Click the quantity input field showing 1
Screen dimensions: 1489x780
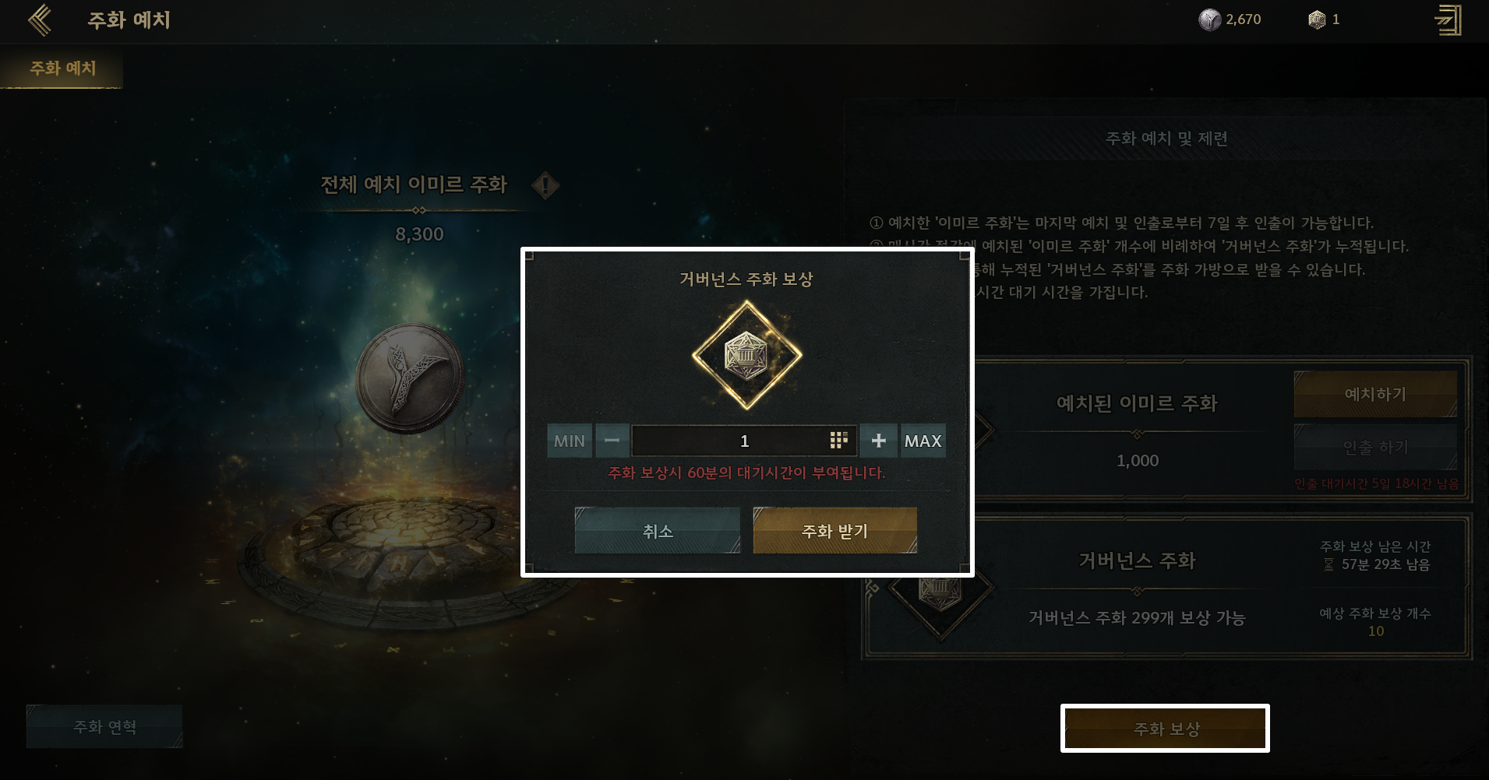coord(744,441)
